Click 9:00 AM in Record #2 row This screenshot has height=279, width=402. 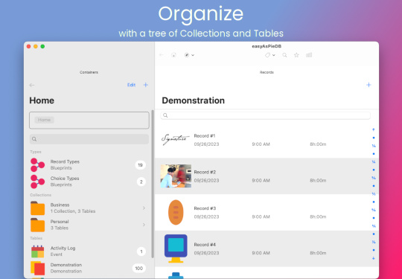coord(261,181)
